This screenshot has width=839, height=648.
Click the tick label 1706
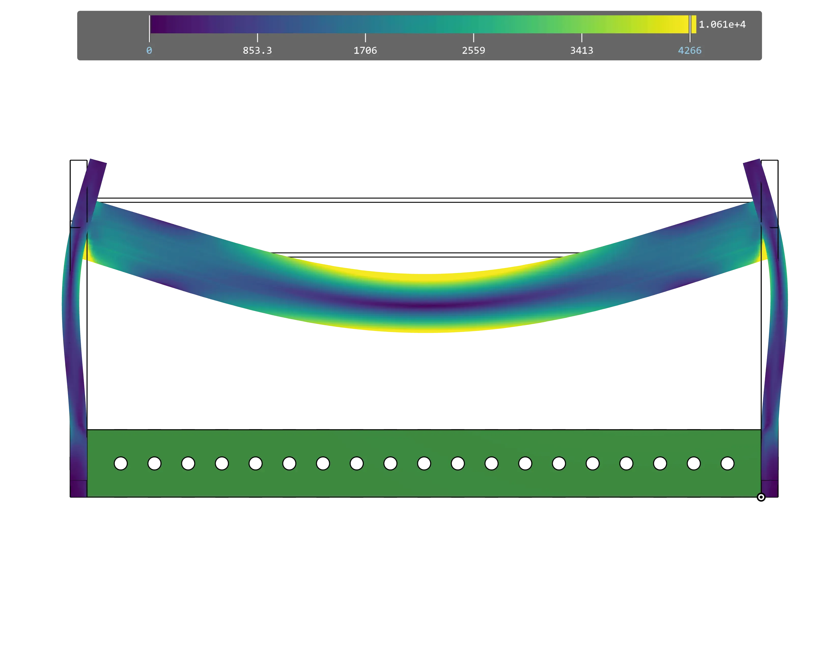[x=365, y=50]
